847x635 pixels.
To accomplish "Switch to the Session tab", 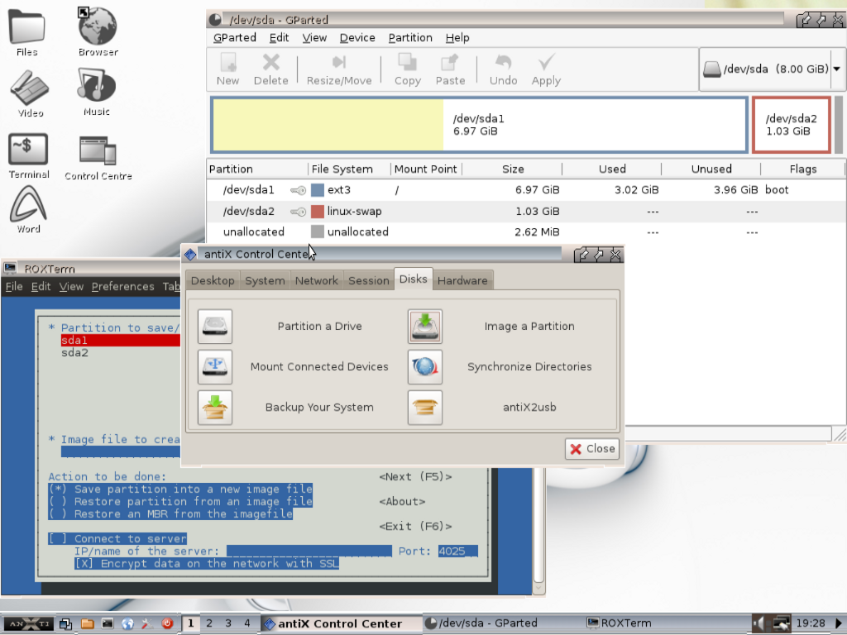I will coord(368,281).
